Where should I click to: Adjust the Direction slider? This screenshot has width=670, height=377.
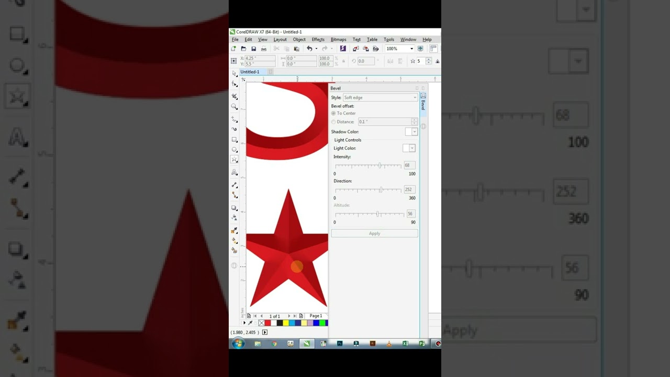[381, 190]
